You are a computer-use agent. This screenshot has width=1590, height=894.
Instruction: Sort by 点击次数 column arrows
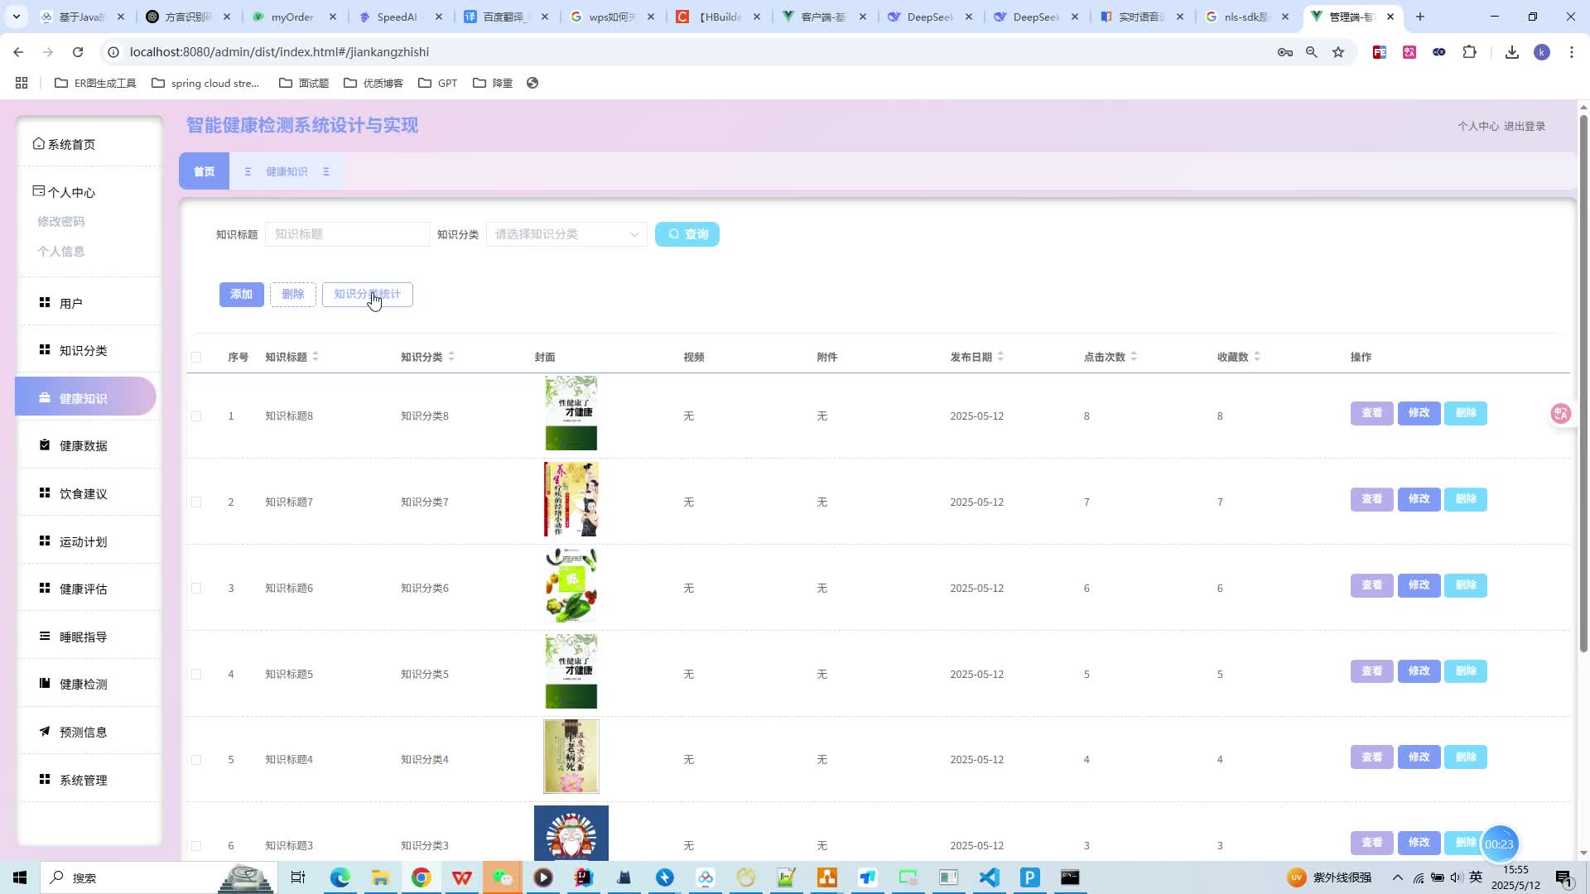click(1134, 357)
